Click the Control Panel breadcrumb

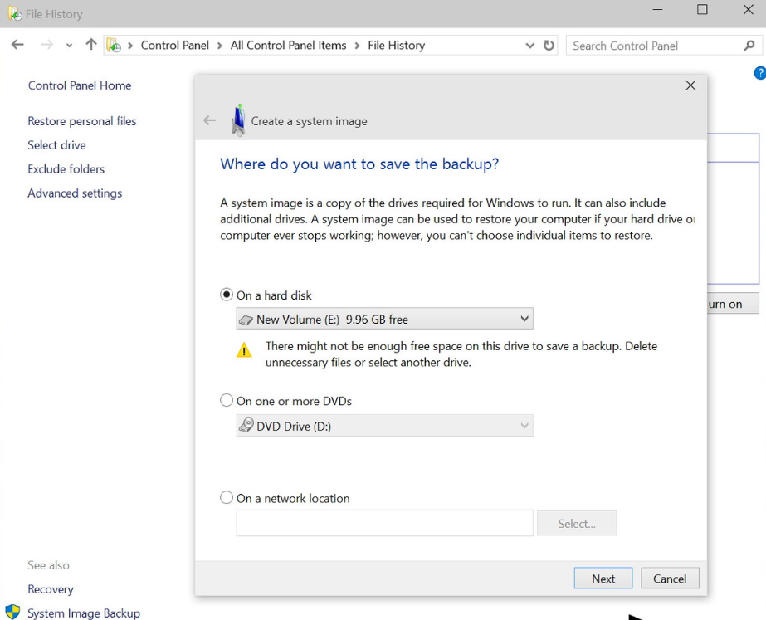(x=176, y=46)
